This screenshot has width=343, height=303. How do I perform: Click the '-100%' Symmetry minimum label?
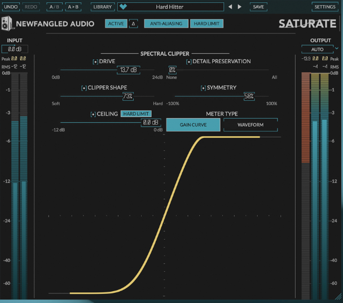[173, 103]
